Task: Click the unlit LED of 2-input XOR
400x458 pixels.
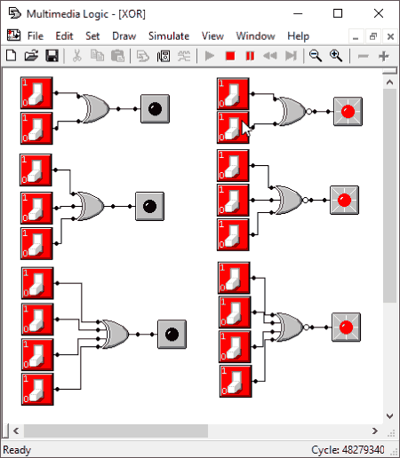Action: coord(155,109)
